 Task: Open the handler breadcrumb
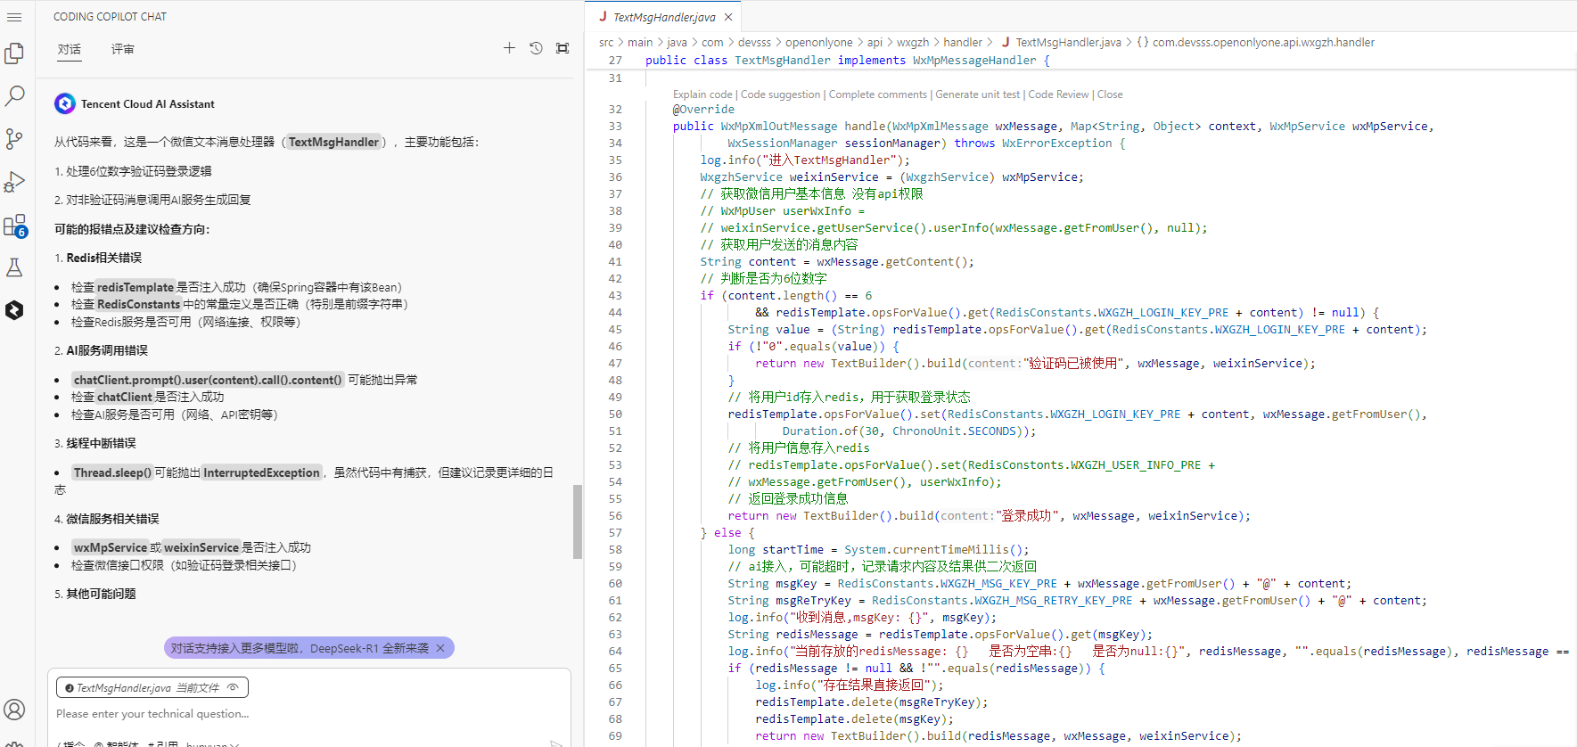pyautogui.click(x=963, y=42)
